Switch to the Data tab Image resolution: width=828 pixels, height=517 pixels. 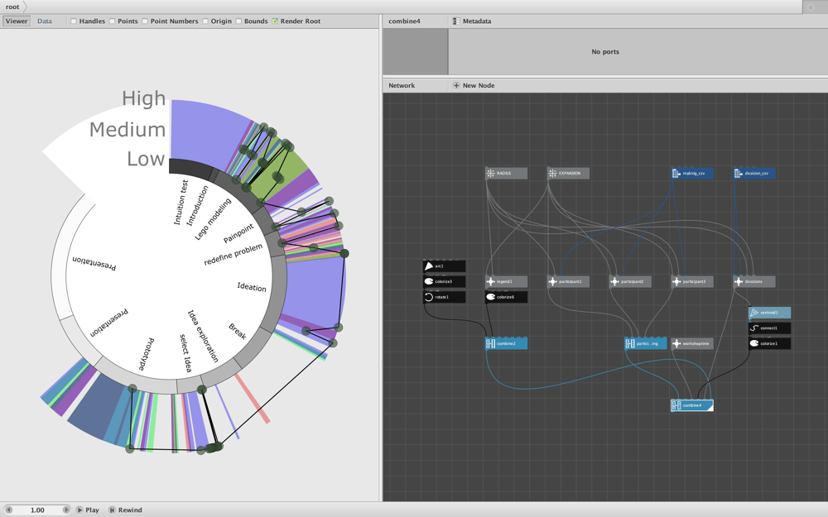[x=45, y=22]
